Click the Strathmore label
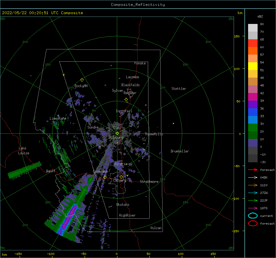 pos(149,182)
